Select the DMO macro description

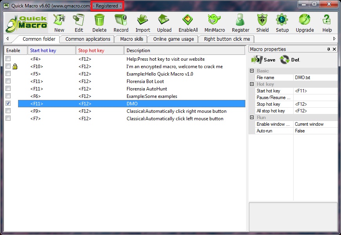132,104
